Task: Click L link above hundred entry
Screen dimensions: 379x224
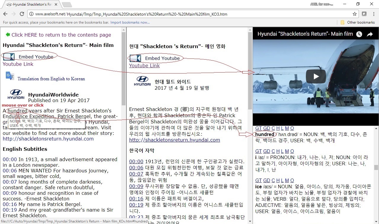Action: pos(282,128)
